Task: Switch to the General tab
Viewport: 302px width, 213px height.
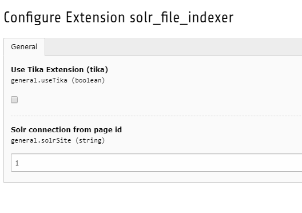Action: click(x=24, y=47)
